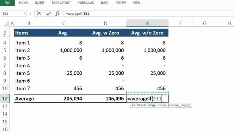Open the FORMULAS ribbon tab
This screenshot has width=234, height=132.
coord(86,3)
